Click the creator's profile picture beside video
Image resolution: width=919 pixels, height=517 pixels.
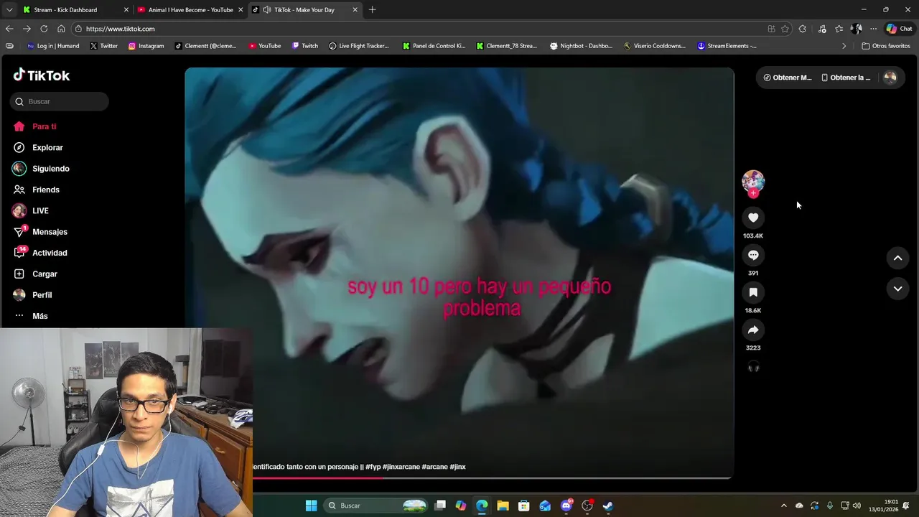coord(753,180)
